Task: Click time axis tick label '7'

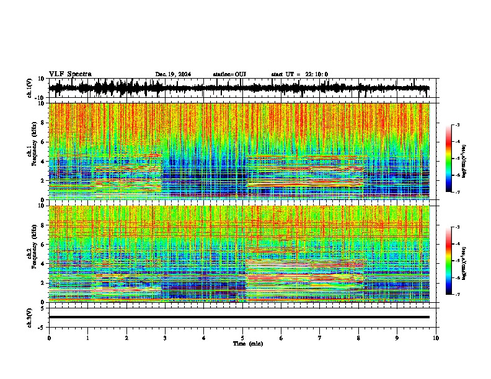Action: 320,338
